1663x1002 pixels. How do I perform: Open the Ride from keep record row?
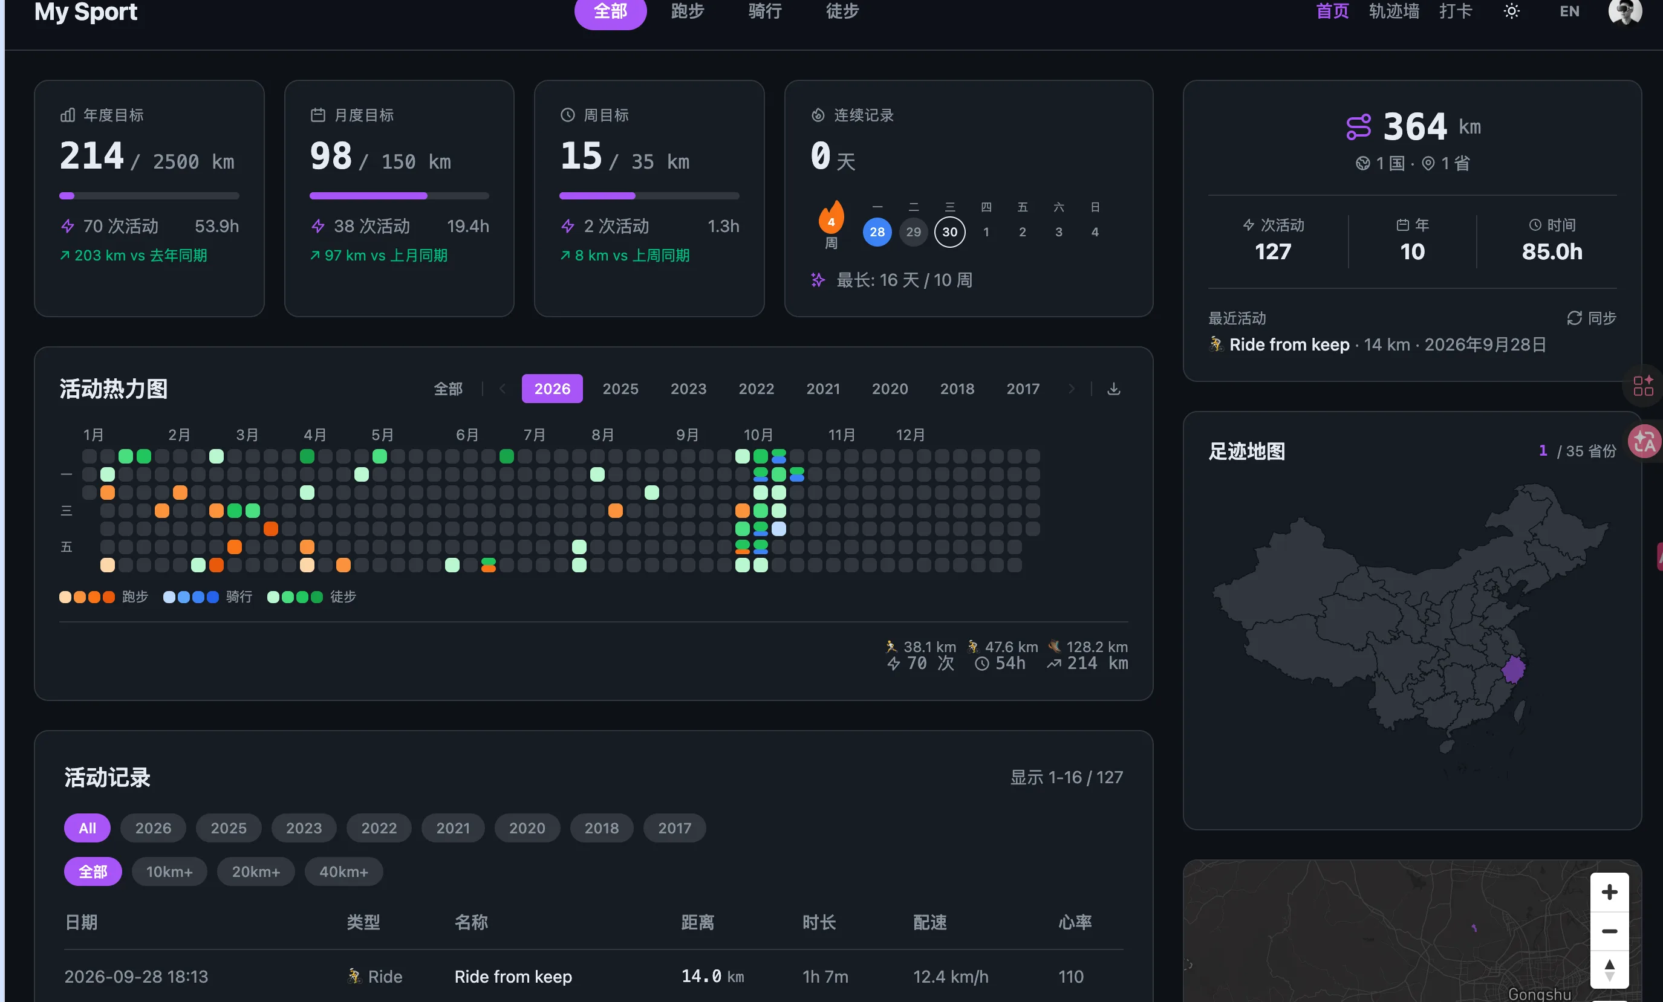(x=594, y=977)
